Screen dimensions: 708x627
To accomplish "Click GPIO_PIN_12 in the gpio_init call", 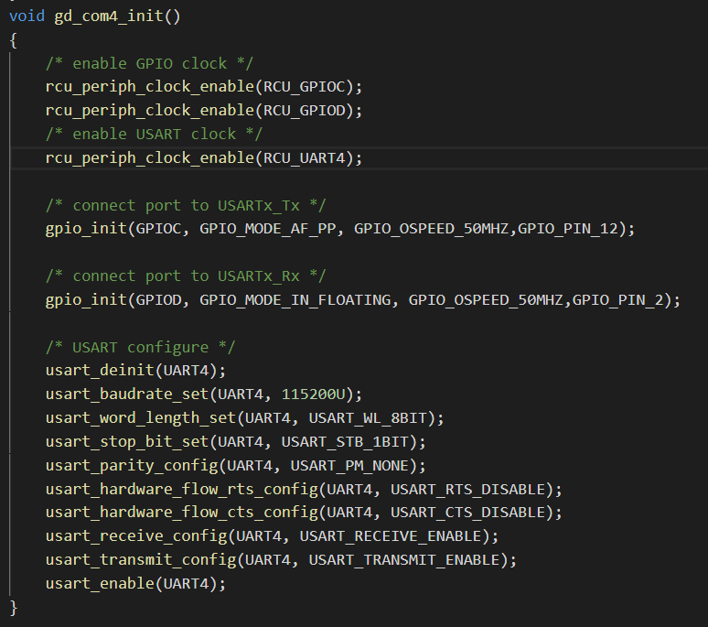I will point(567,229).
